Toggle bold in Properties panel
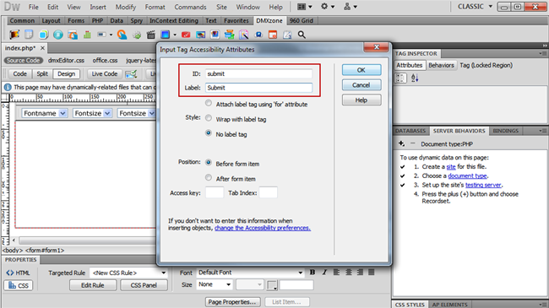Screen dimensions: 549x308 [x=313, y=273]
